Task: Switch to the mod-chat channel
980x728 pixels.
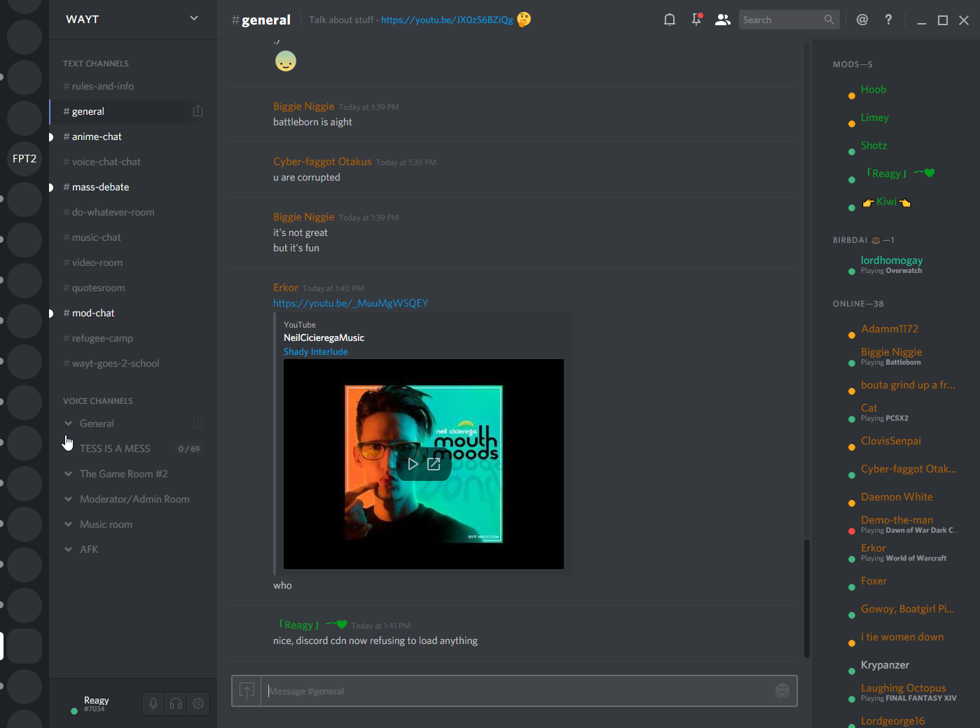Action: pos(132,313)
